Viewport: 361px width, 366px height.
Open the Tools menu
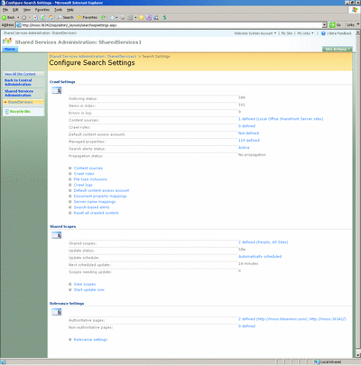58,10
